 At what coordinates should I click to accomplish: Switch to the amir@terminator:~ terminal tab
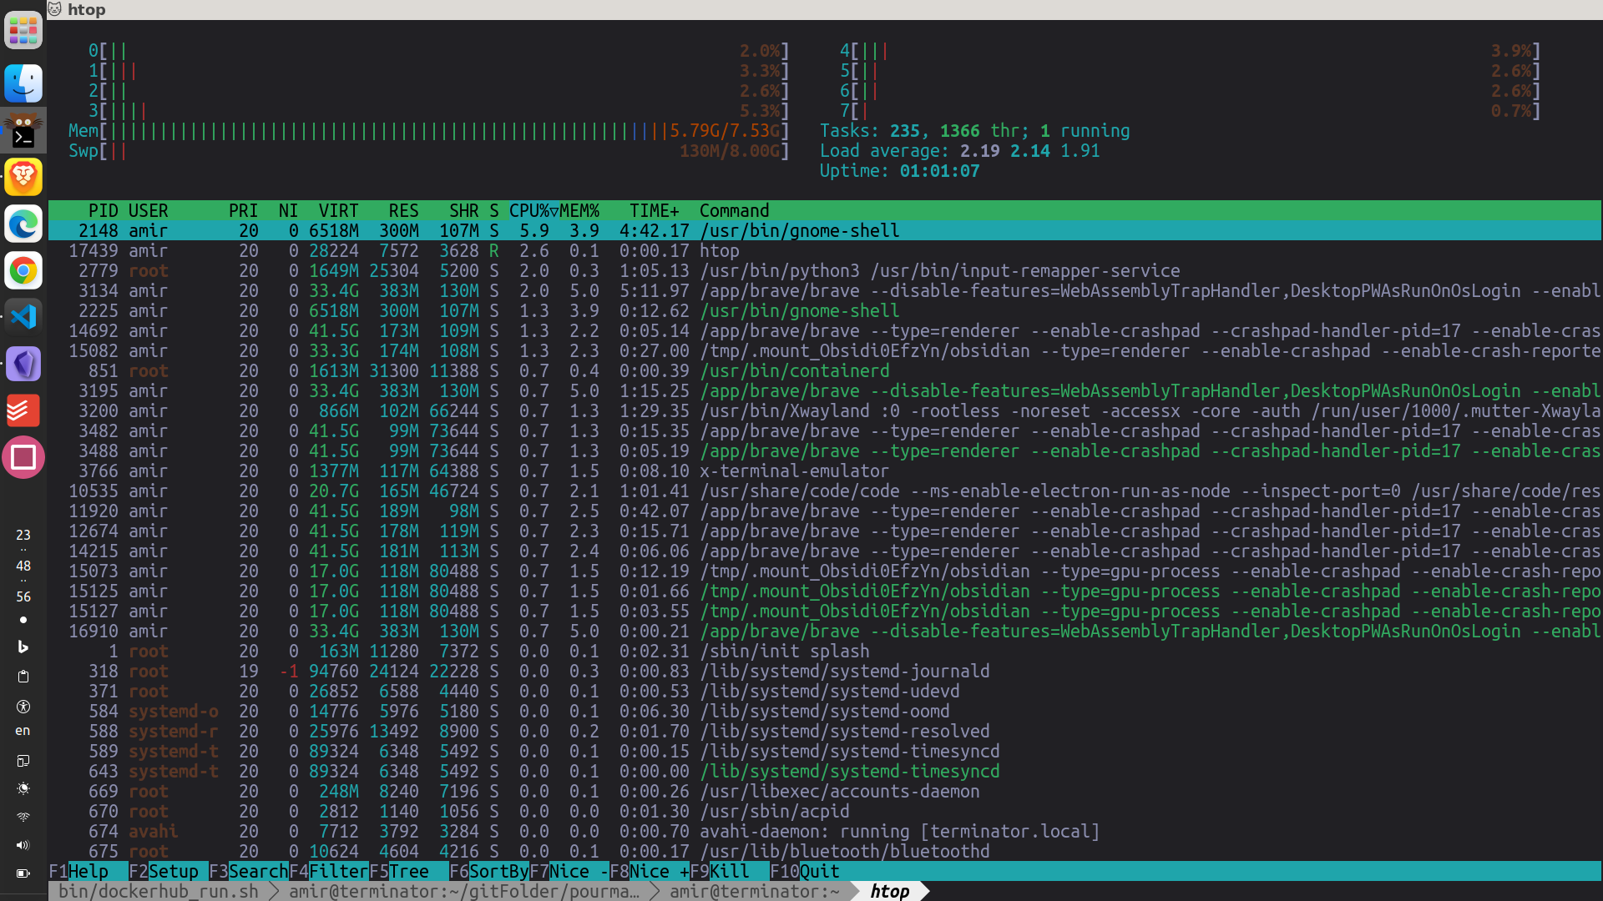[755, 891]
